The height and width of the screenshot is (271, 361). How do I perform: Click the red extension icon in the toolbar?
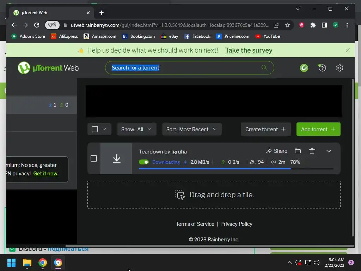click(x=302, y=25)
